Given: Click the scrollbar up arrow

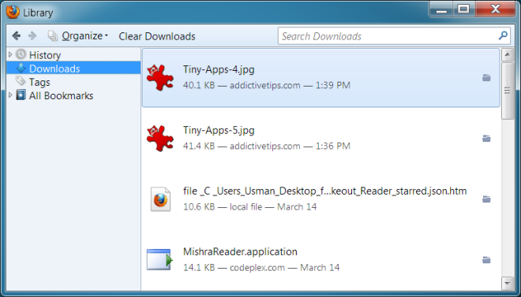Looking at the screenshot, I should tap(508, 55).
